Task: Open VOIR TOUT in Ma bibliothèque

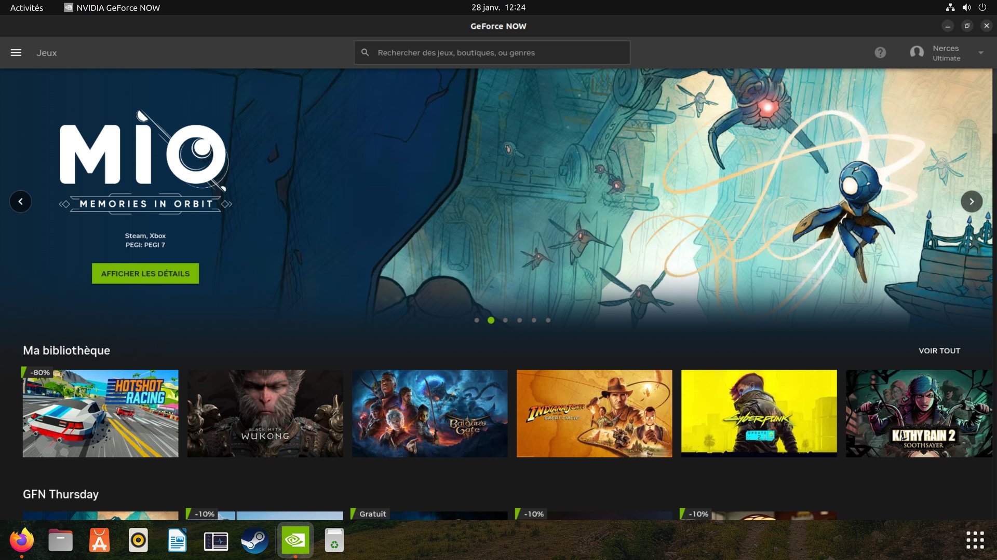Action: point(939,351)
